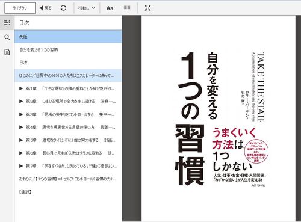The width and height of the screenshot is (301, 222).
Task: Go to 第5章 適切なタイミング title
Action: click(70, 140)
